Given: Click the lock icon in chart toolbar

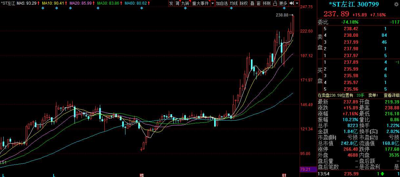Looking at the screenshot, I should pos(275,3).
